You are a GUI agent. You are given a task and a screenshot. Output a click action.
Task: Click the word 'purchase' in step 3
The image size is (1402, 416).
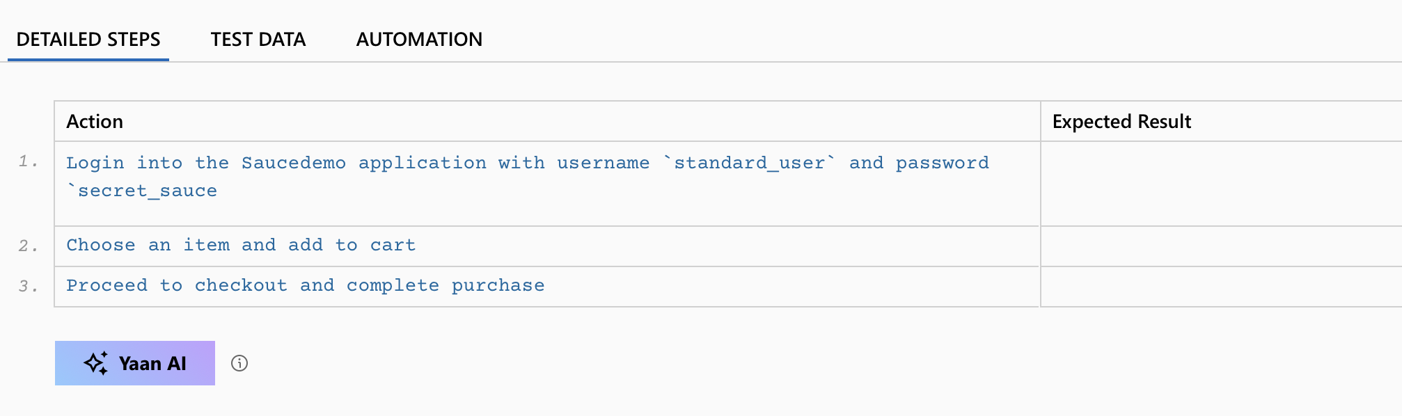tap(498, 286)
